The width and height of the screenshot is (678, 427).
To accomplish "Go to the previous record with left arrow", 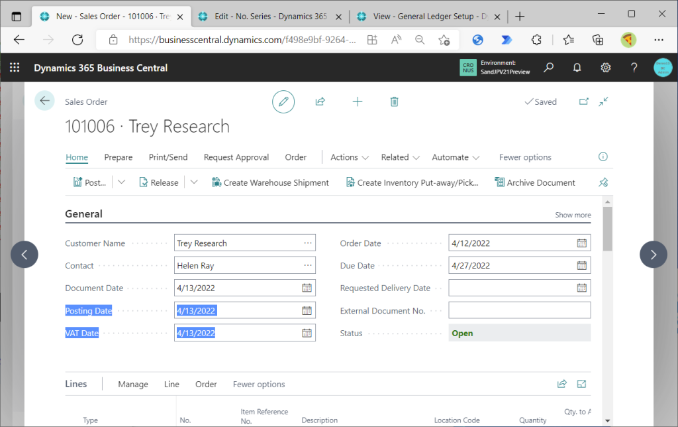I will click(x=24, y=254).
